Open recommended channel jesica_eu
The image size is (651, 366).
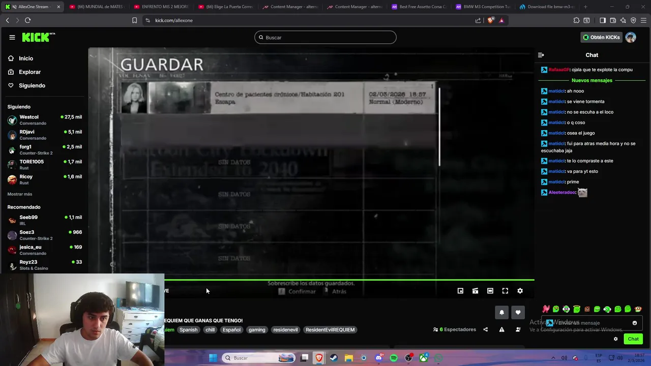tap(45, 250)
